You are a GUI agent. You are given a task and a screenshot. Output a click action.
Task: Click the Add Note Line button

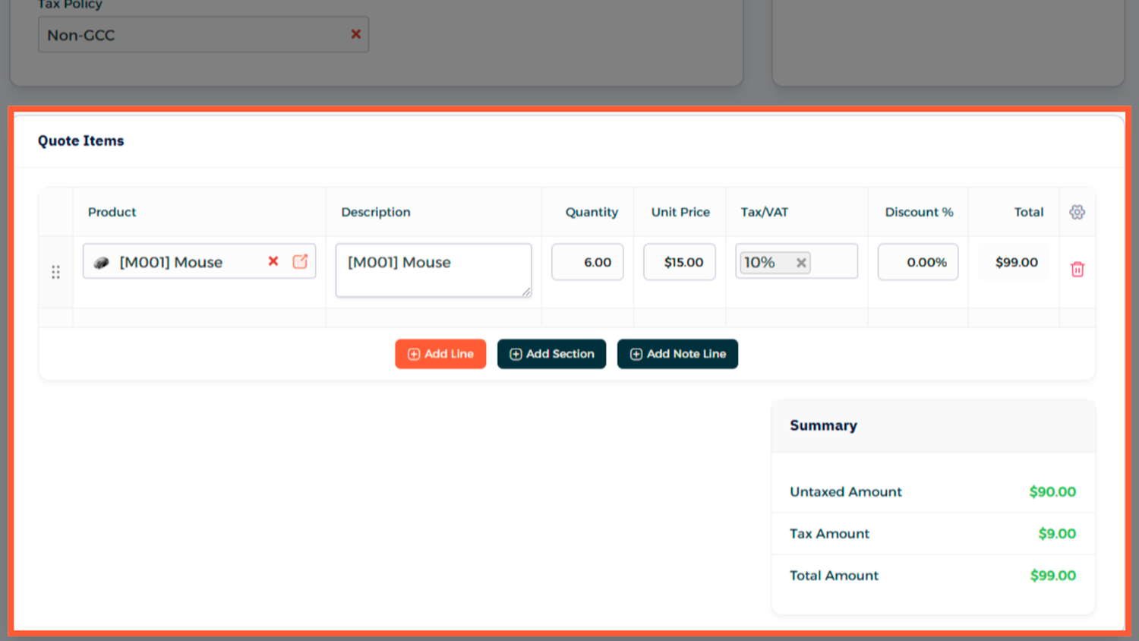click(x=677, y=354)
